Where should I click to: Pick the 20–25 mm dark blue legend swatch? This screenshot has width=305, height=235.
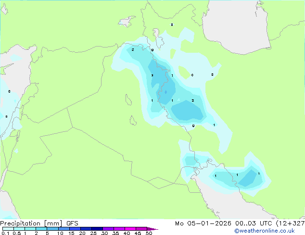point(86,229)
